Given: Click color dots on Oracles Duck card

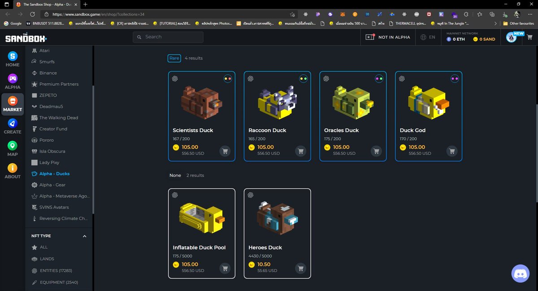Looking at the screenshot, I should pos(379,79).
